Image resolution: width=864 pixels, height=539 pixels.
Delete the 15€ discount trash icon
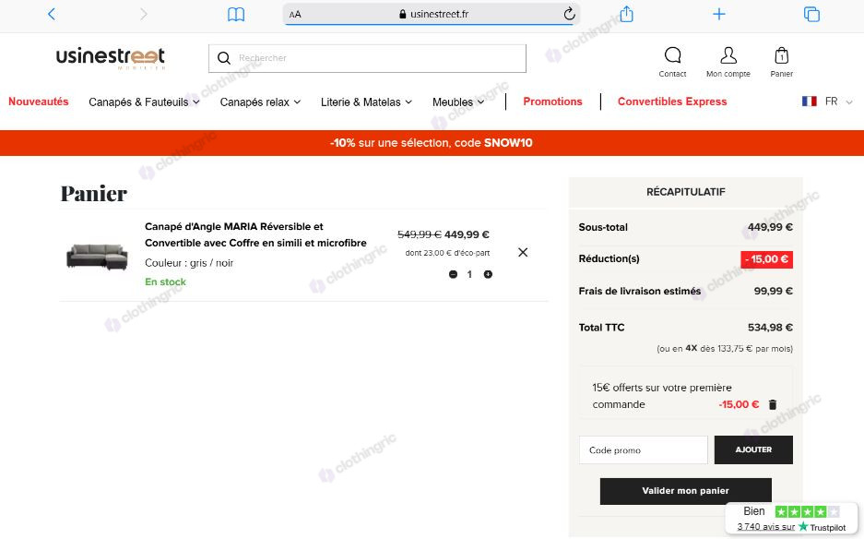tap(773, 404)
